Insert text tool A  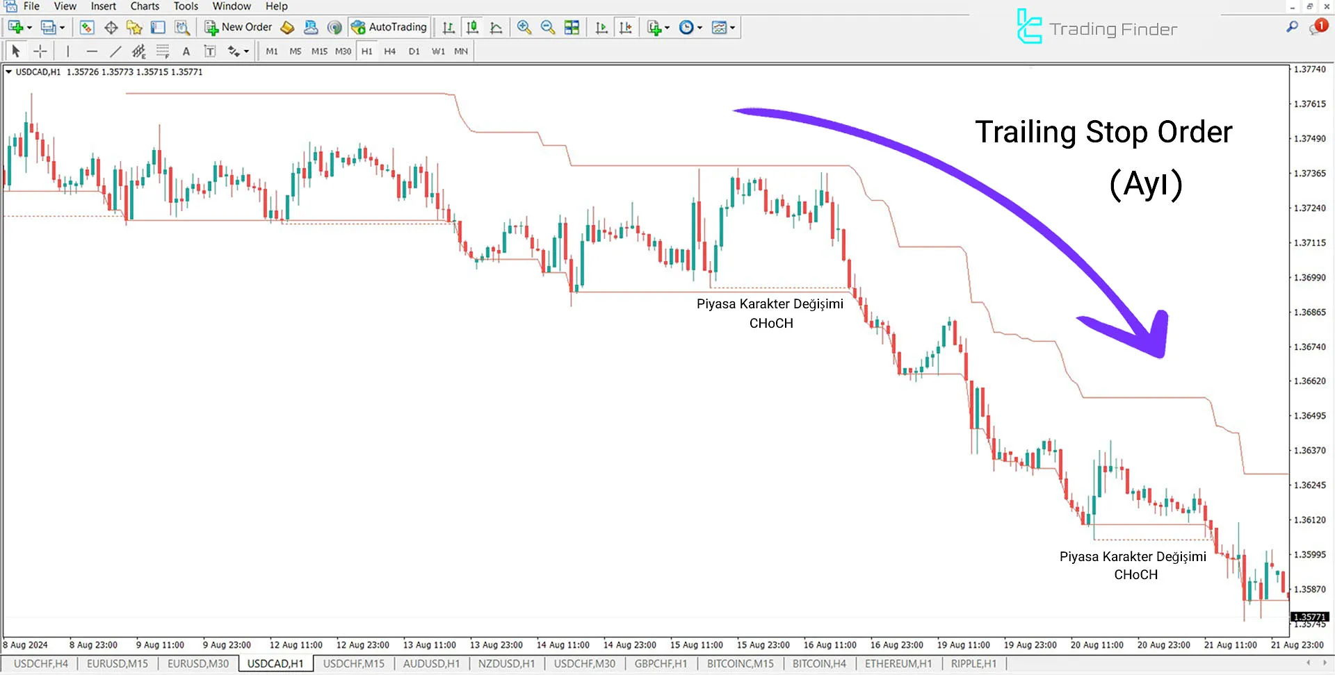pos(186,51)
